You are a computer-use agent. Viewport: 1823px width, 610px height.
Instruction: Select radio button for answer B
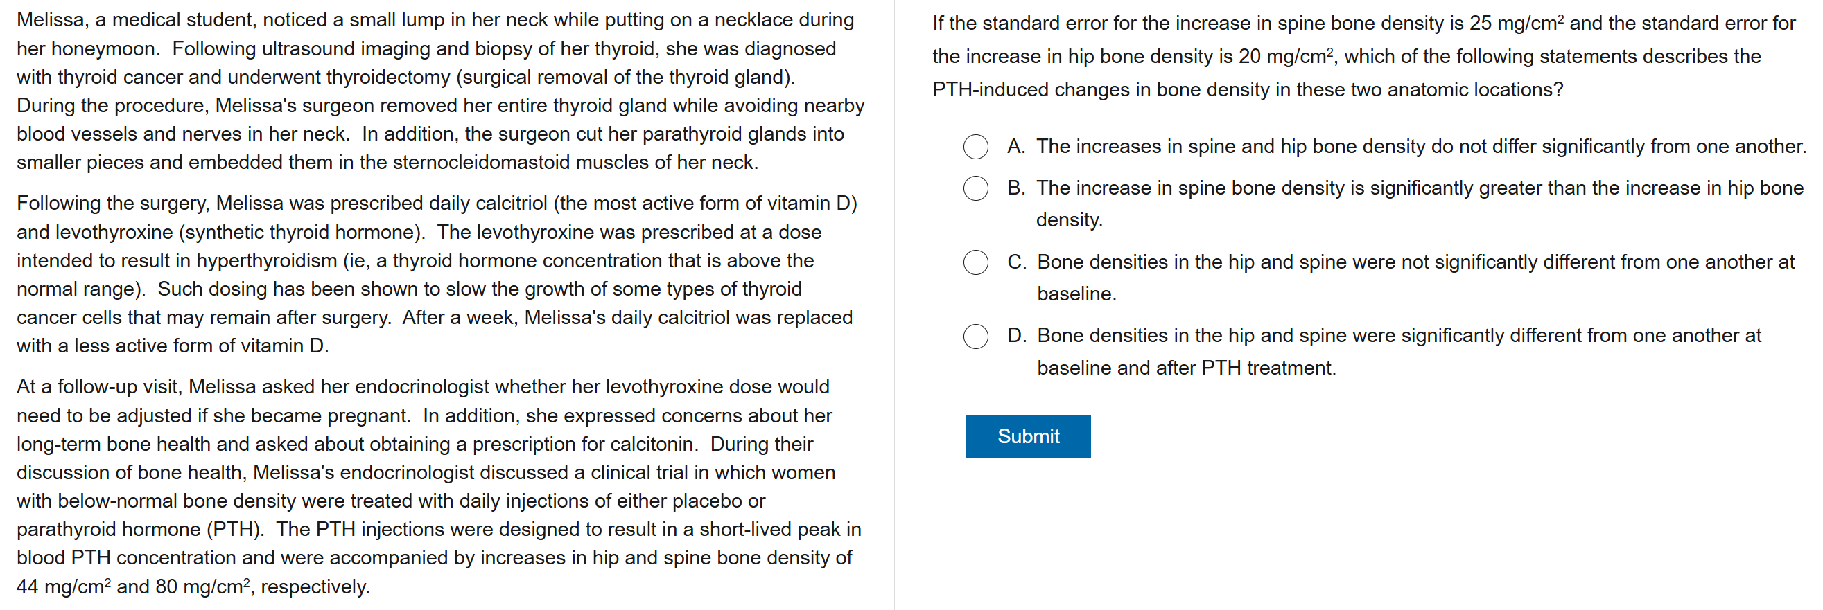(975, 189)
